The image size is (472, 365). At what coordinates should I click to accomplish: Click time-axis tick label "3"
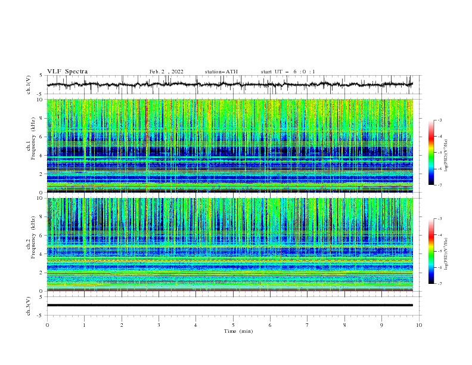[159, 325]
